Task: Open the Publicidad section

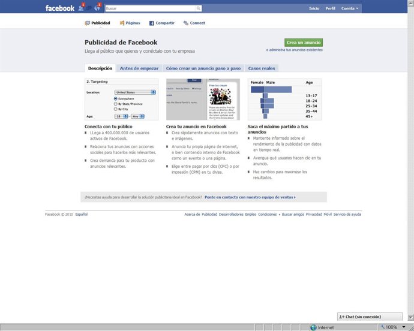Action: (x=101, y=23)
